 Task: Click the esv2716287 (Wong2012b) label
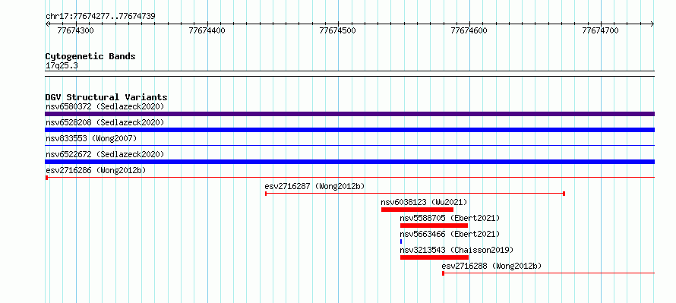pos(314,186)
